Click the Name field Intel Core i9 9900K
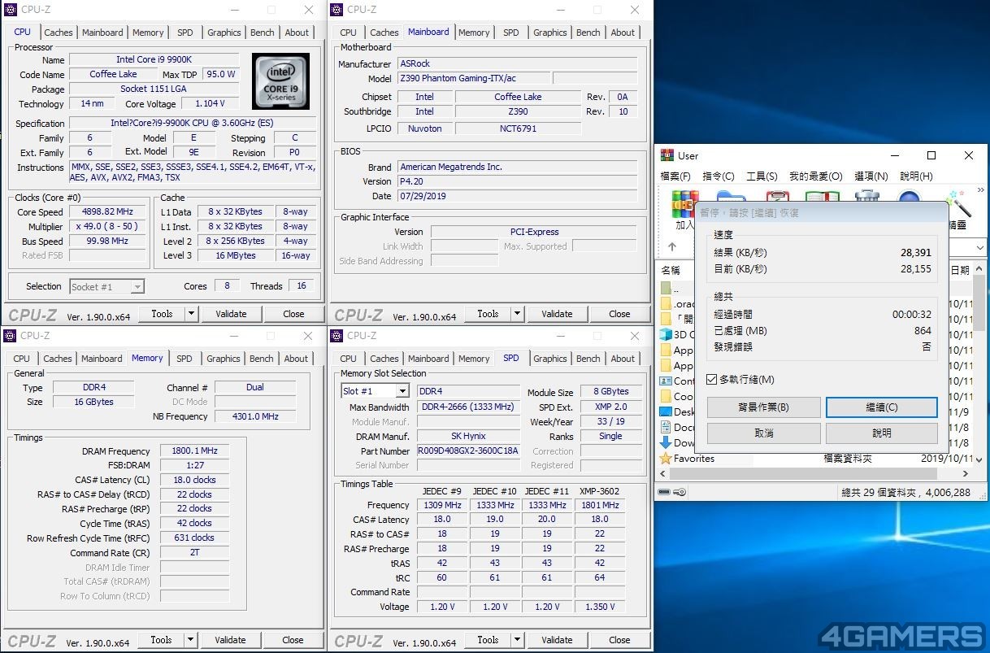The width and height of the screenshot is (990, 653). (x=154, y=60)
